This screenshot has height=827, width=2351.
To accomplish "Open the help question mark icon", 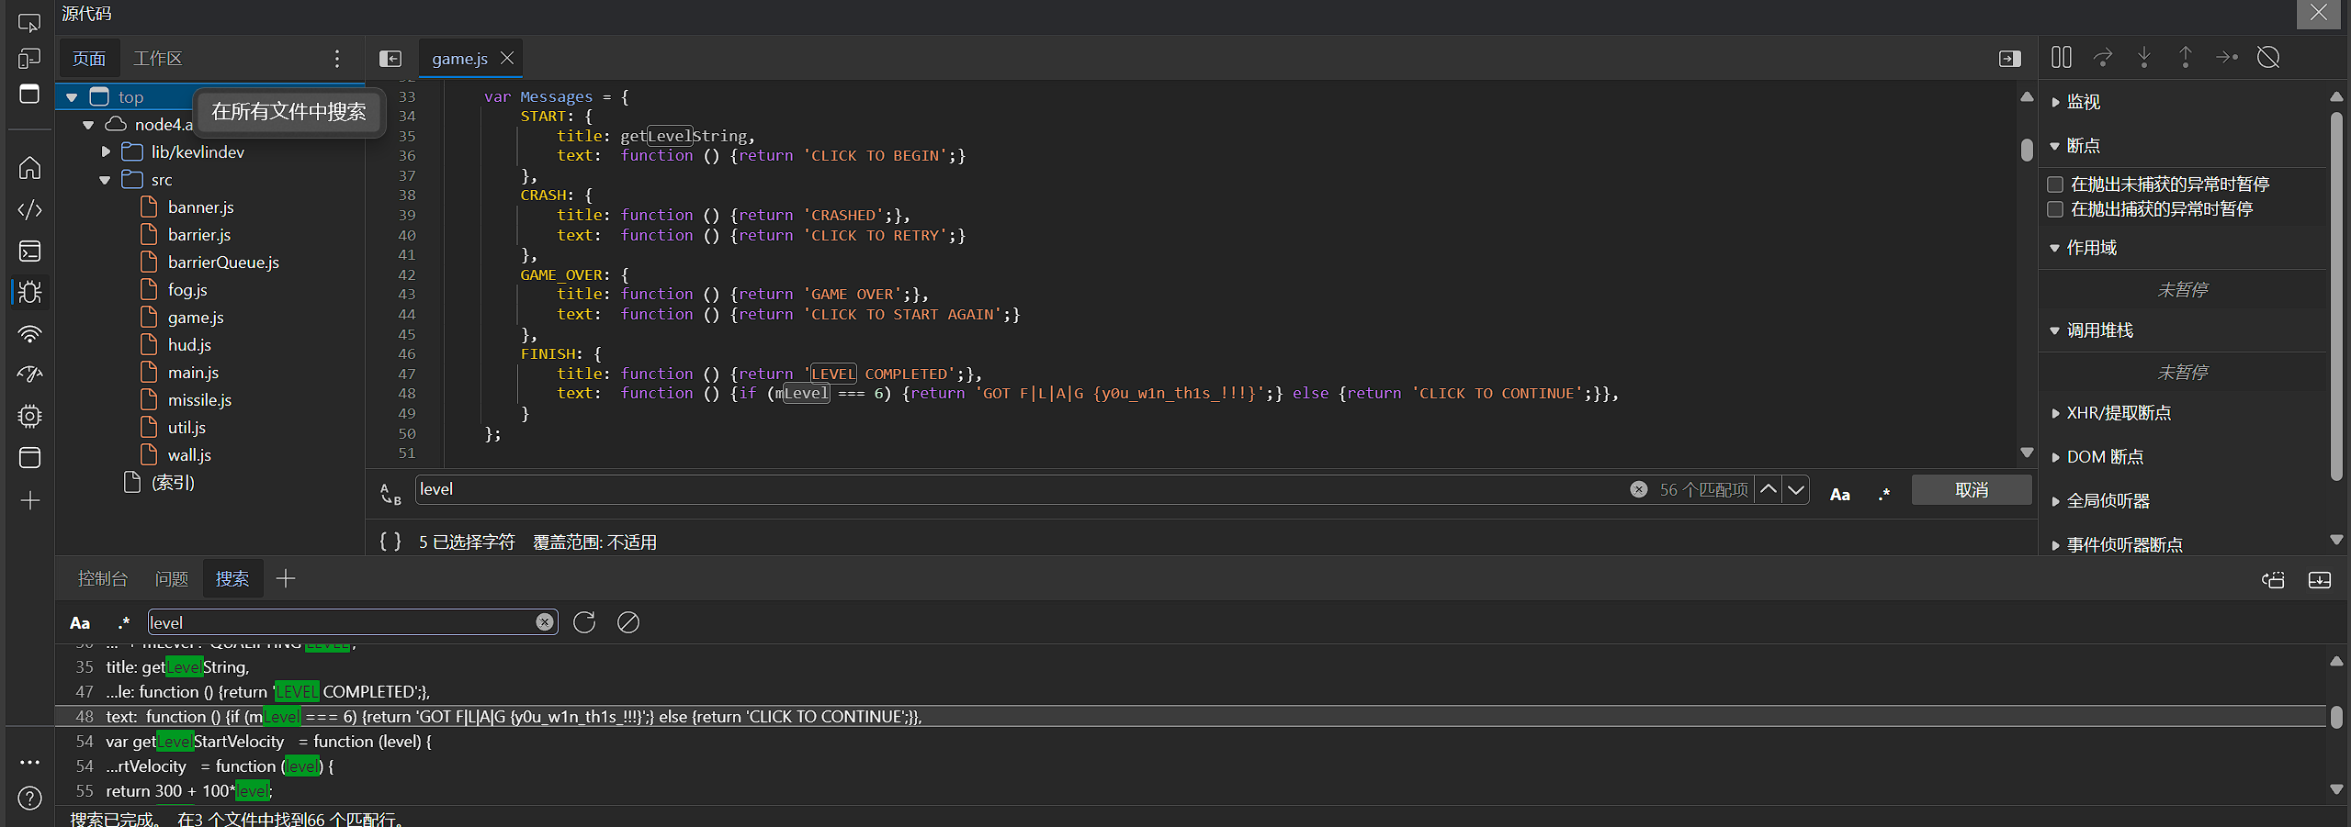I will click(29, 799).
